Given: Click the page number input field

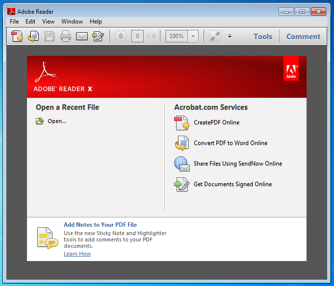Looking at the screenshot, I should (137, 36).
